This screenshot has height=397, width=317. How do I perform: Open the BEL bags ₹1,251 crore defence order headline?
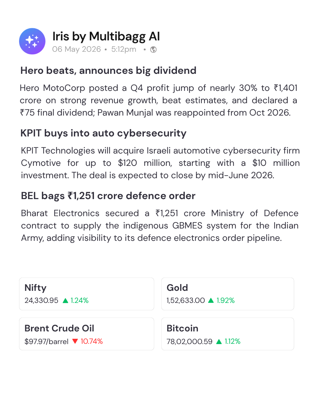[x=108, y=196]
